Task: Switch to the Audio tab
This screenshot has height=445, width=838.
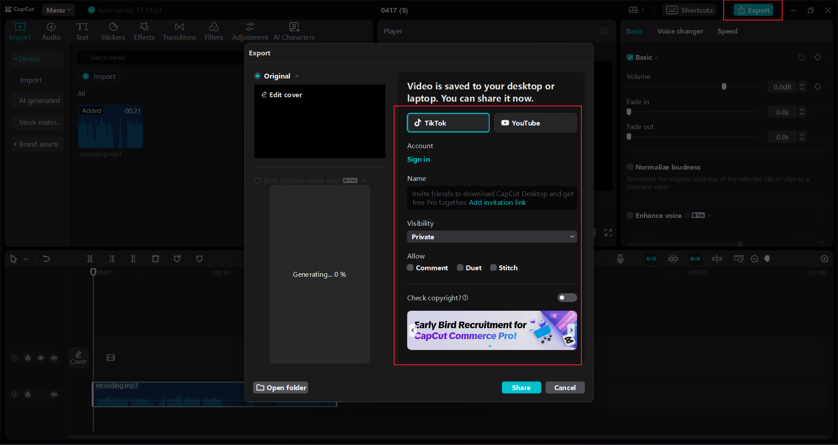Action: (51, 32)
